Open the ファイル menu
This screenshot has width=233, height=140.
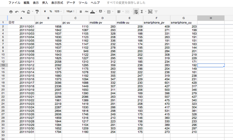point(14,3)
